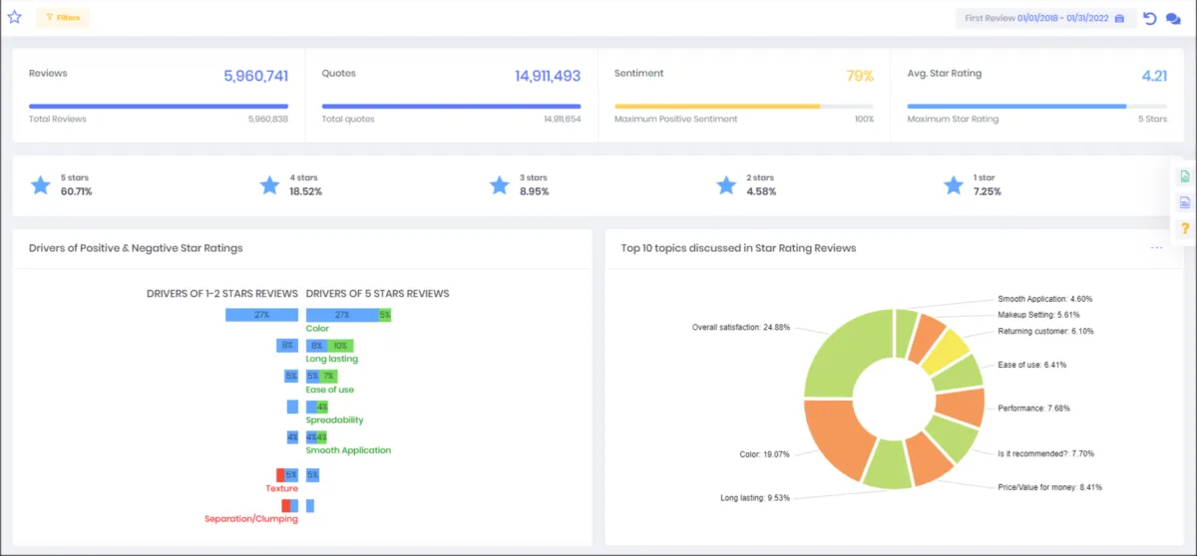The height and width of the screenshot is (556, 1197).
Task: Export document using blue file icon
Action: coord(1185,202)
